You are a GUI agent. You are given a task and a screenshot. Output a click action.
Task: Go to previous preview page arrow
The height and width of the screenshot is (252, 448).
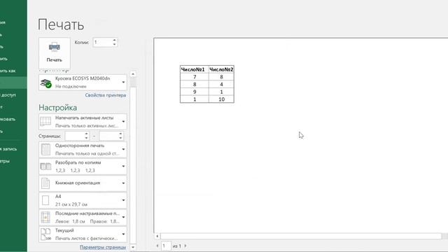(x=157, y=246)
